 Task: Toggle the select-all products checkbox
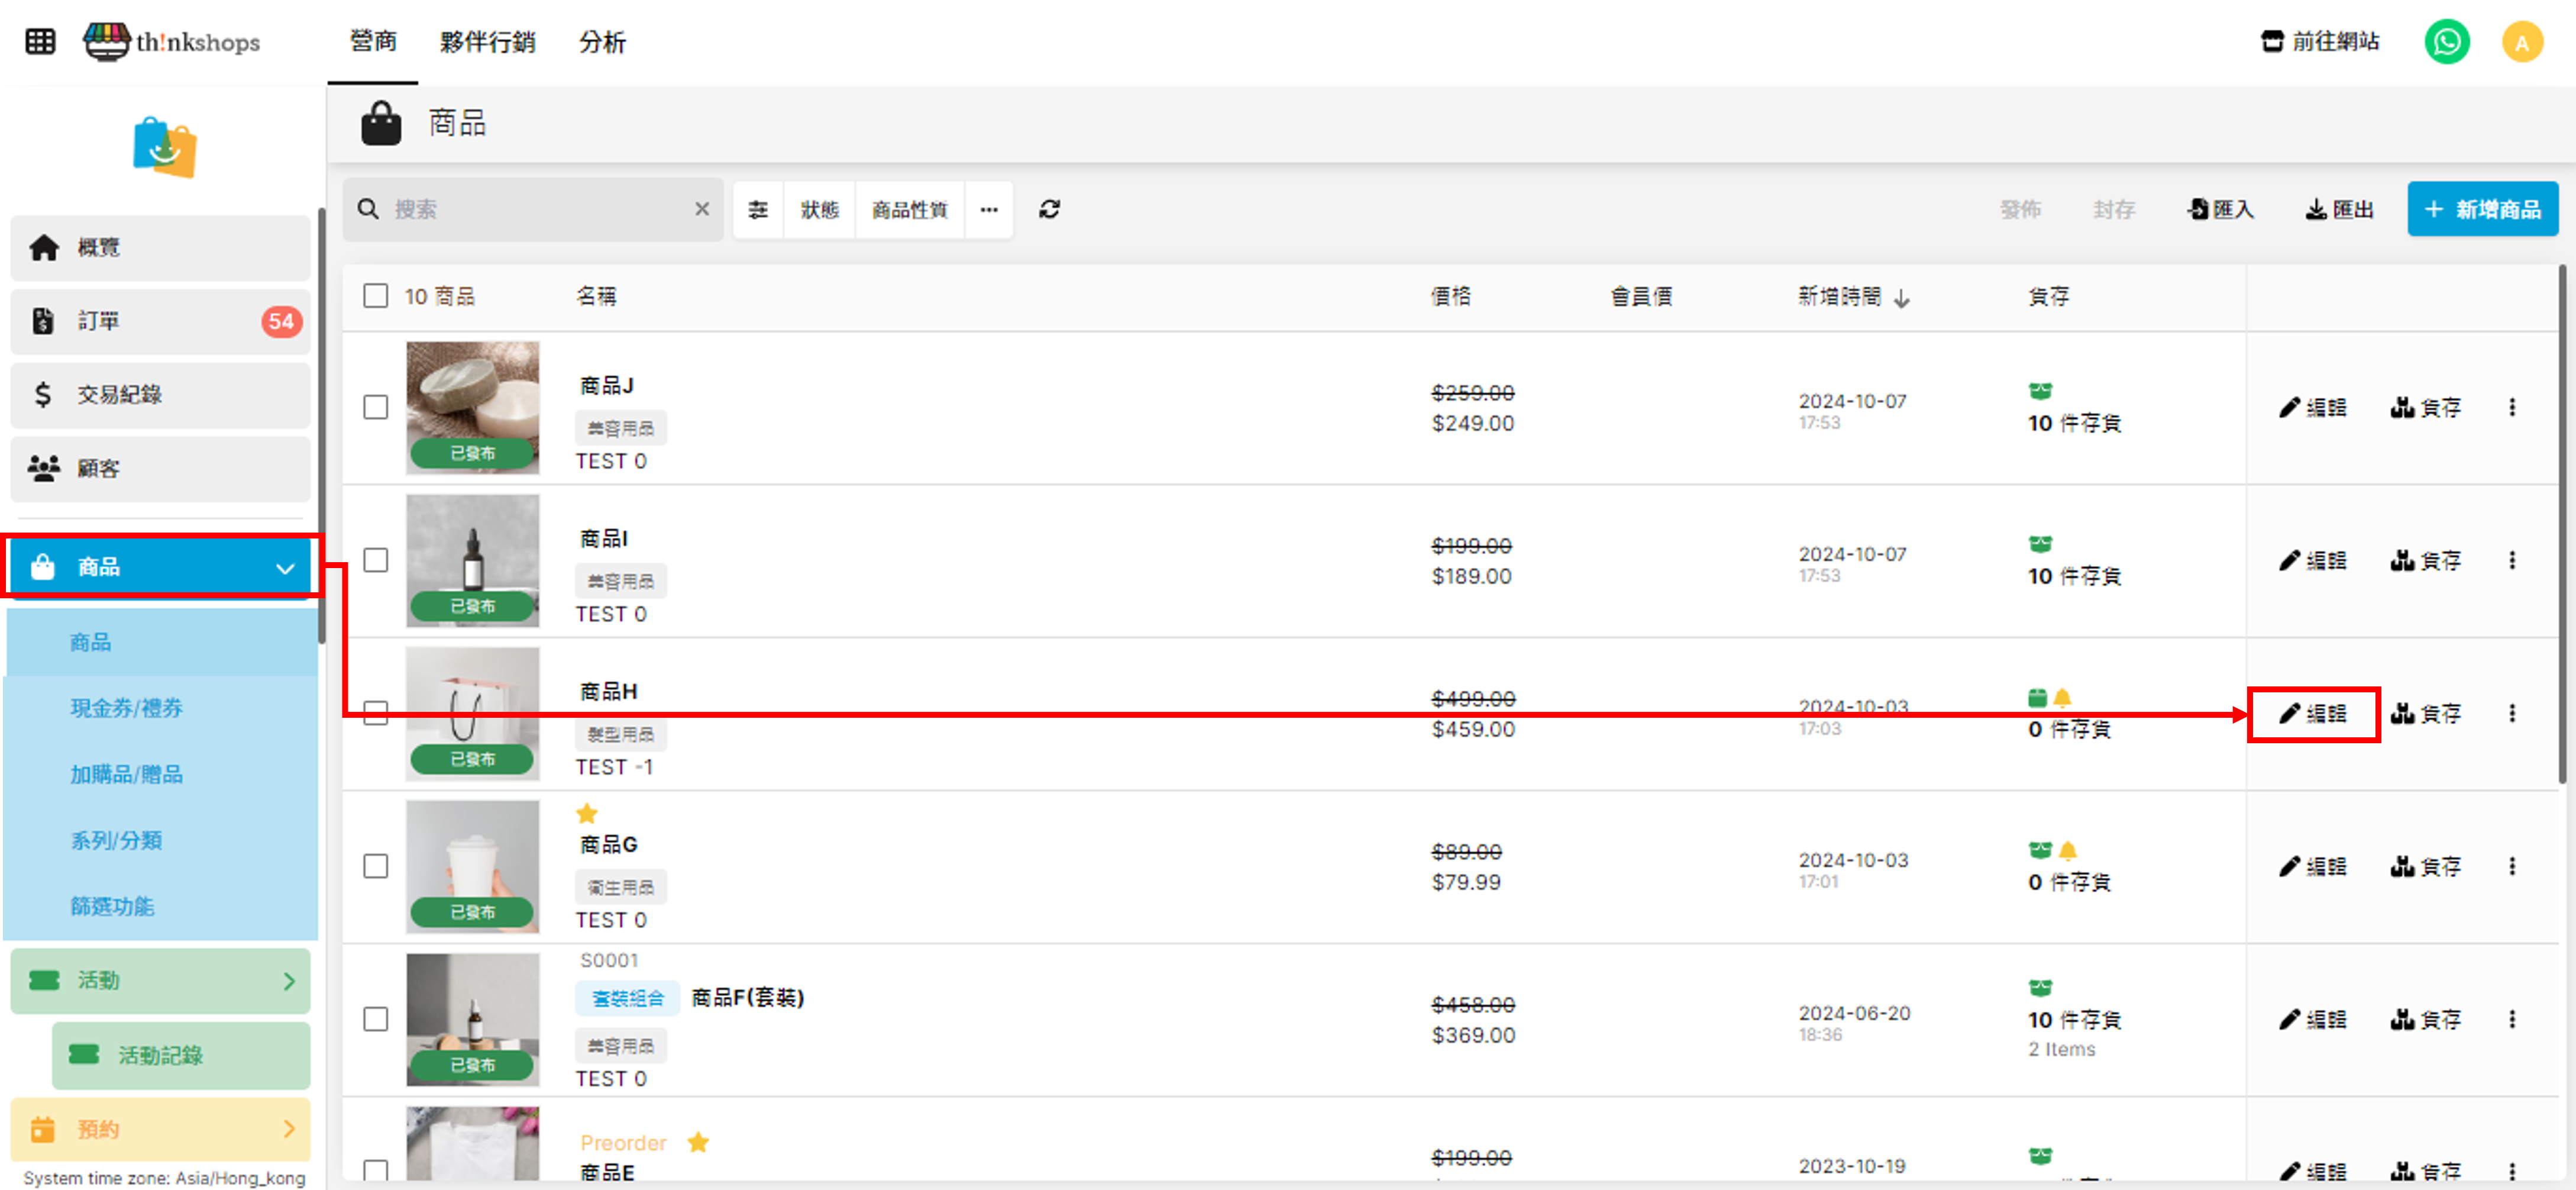(375, 296)
